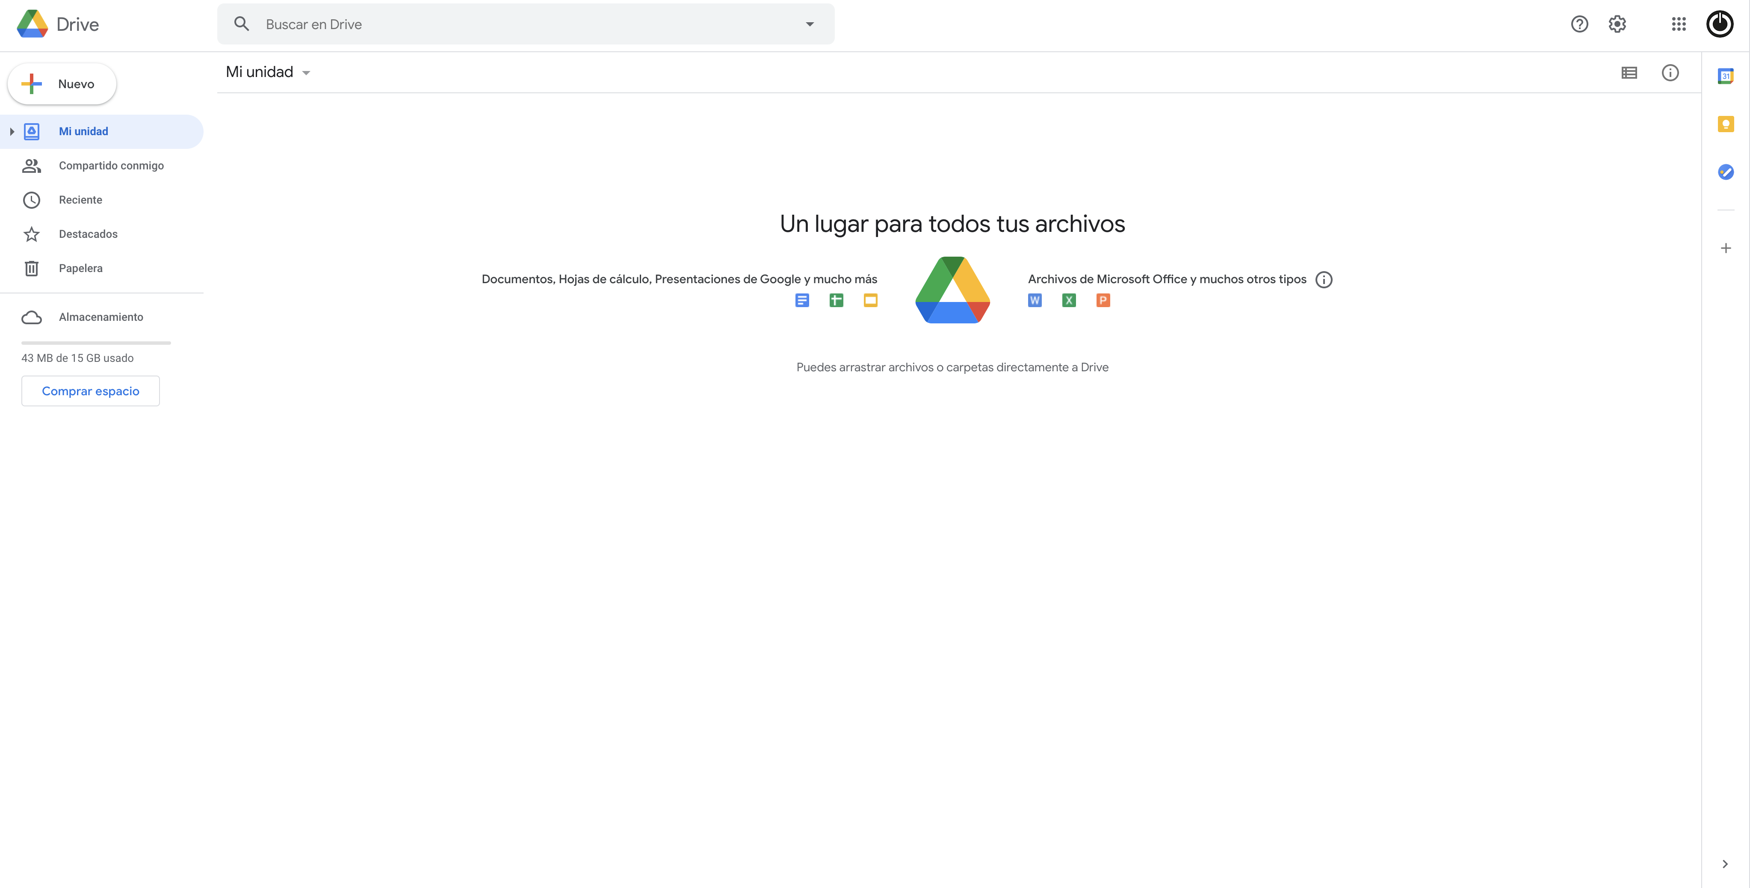Open Compartido conmigo section

pyautogui.click(x=102, y=166)
